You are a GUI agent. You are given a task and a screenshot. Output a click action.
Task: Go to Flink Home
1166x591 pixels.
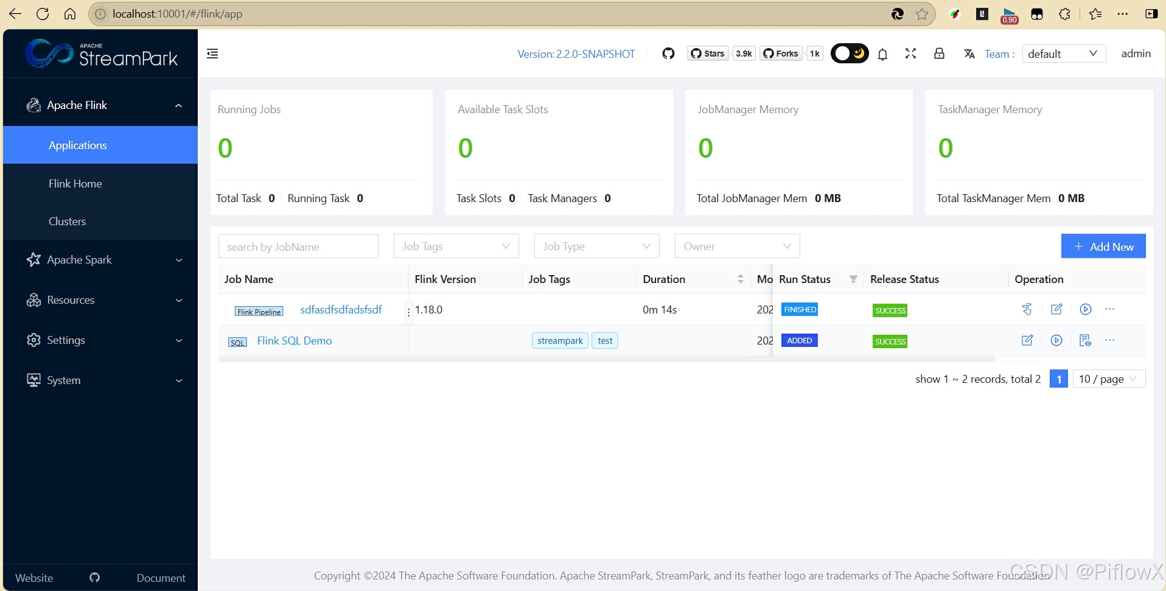point(100,183)
